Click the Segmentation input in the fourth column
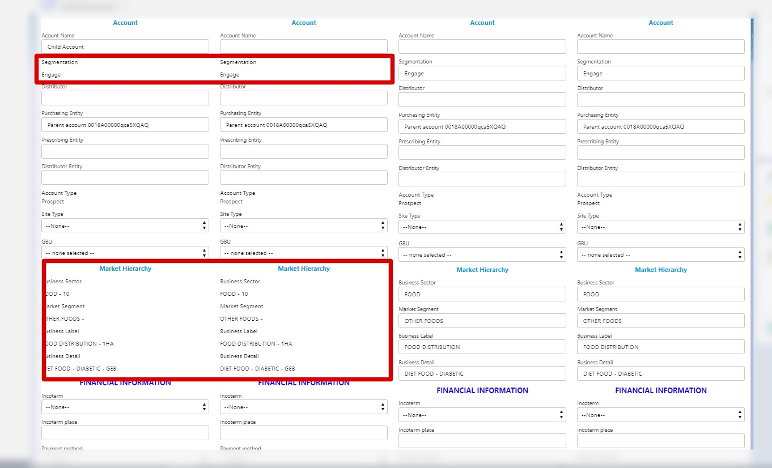 (x=661, y=73)
